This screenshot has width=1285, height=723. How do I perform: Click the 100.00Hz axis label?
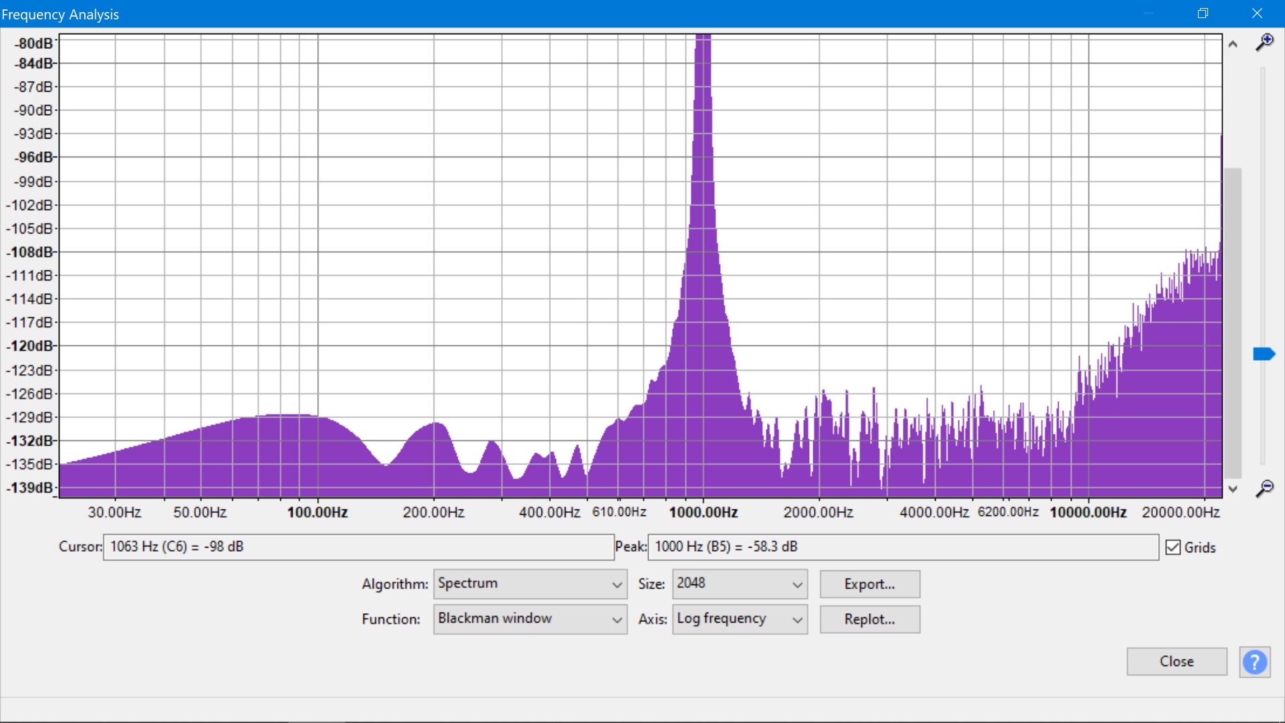pos(317,513)
